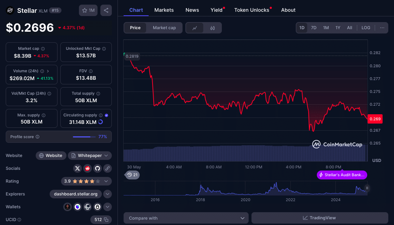Set chart range to 1D
Screen dimensions: 394x225
click(302, 28)
